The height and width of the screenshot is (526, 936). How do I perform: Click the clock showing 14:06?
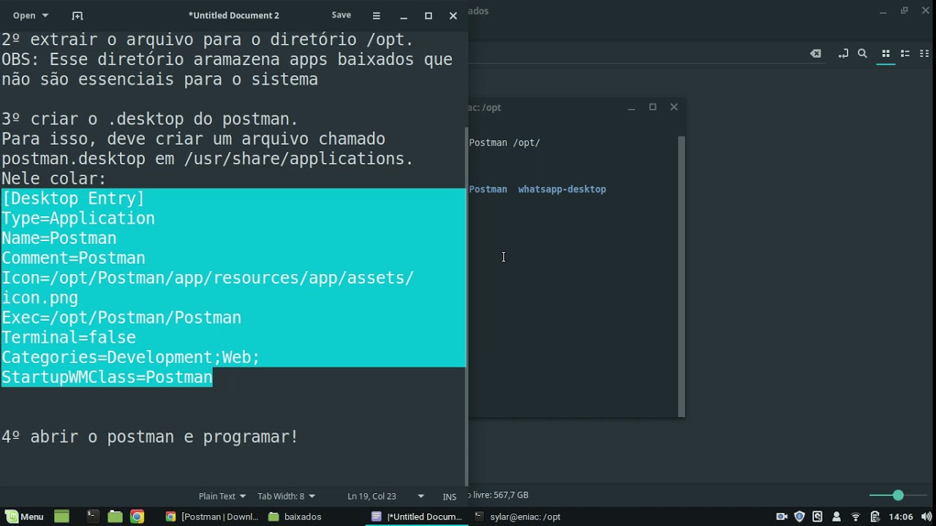tap(901, 517)
